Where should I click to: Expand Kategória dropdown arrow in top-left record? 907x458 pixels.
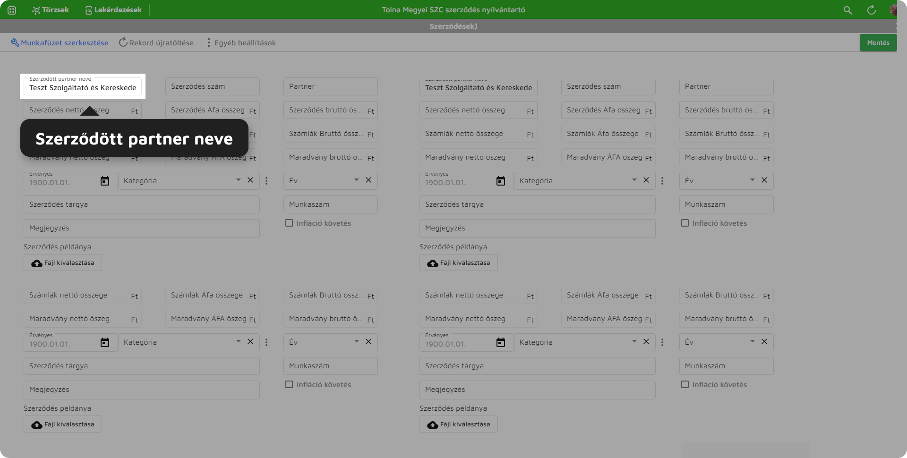coord(239,180)
